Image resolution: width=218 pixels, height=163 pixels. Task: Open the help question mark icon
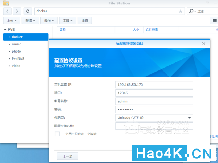[x=207, y=3]
